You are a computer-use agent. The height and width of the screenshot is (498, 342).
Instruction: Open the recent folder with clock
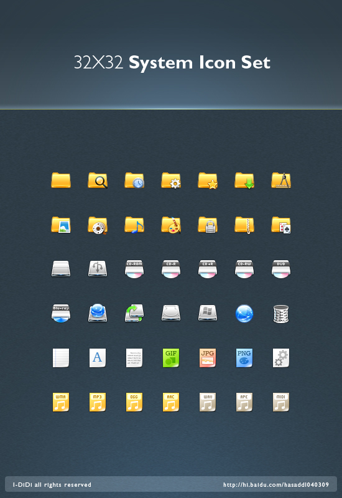134,181
